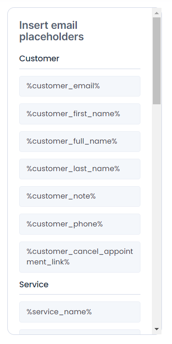The height and width of the screenshot is (344, 172).
Task: Click the gray scrollbar thumb
Action: tap(156, 61)
